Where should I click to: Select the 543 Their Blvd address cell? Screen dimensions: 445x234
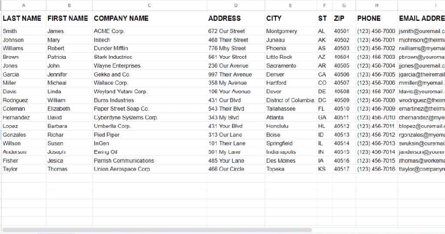coord(236,109)
